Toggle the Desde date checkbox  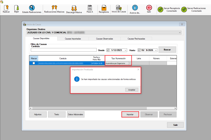[108, 50]
